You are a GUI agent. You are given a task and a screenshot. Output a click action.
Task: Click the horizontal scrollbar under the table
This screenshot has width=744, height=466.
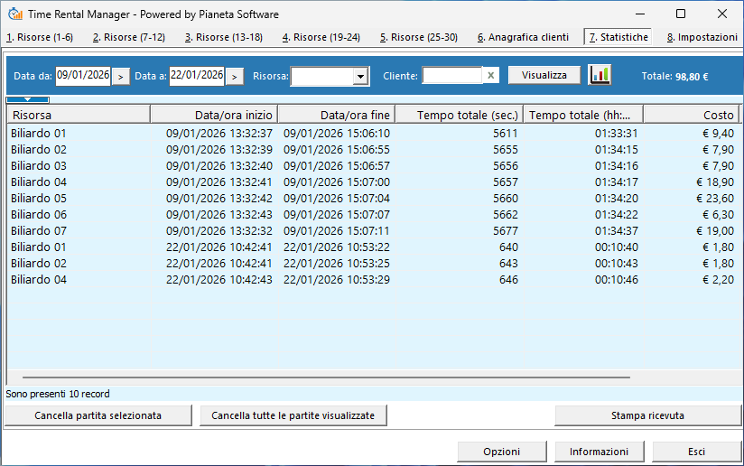point(361,377)
